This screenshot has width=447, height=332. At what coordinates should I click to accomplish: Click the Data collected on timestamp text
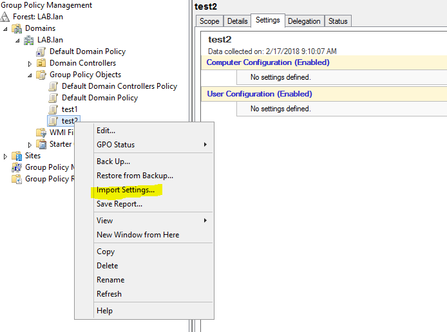point(272,51)
